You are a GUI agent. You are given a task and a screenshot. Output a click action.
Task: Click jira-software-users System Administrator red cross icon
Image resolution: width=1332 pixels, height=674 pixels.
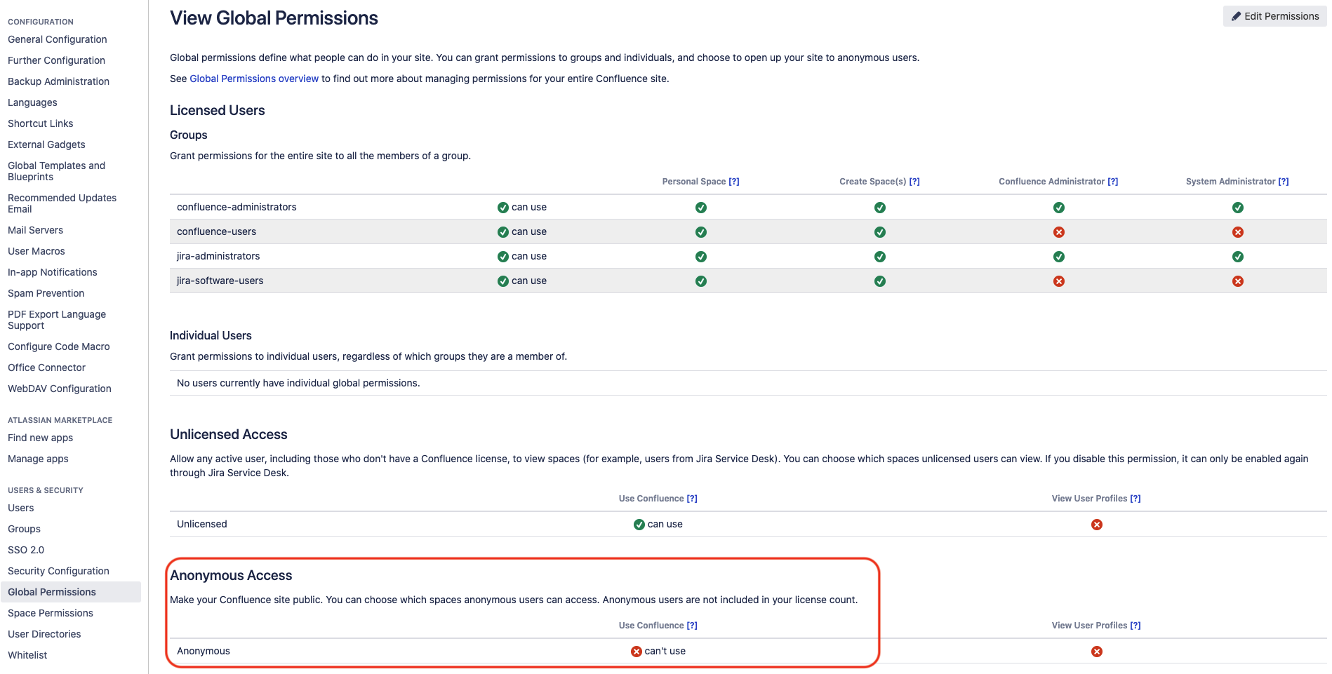pos(1238,281)
